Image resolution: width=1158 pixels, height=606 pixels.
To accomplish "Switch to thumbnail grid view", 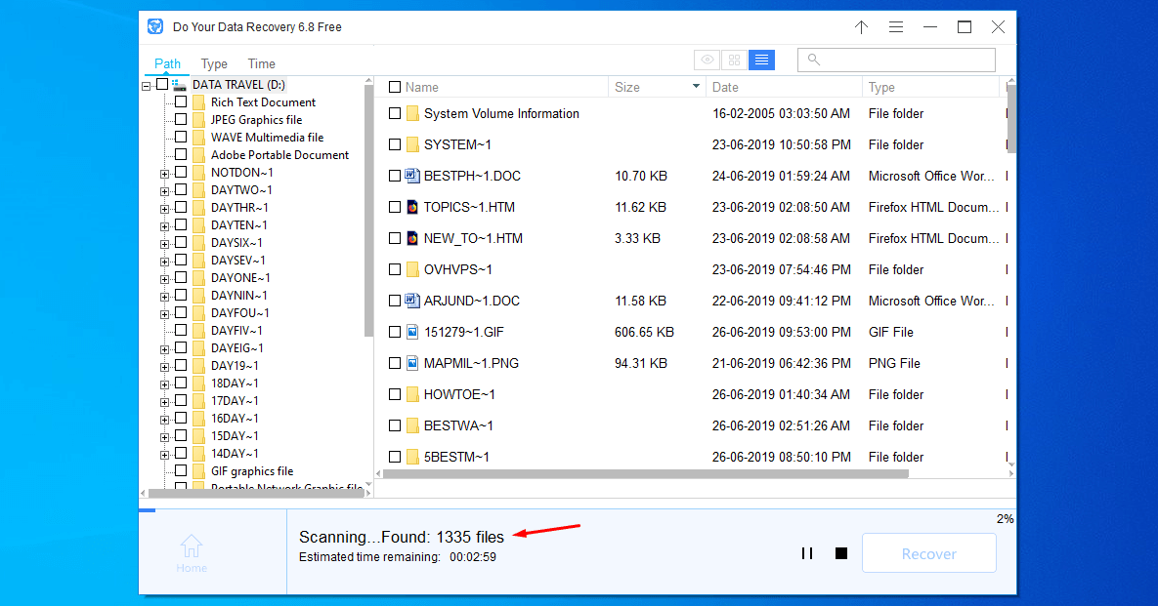I will click(x=734, y=60).
